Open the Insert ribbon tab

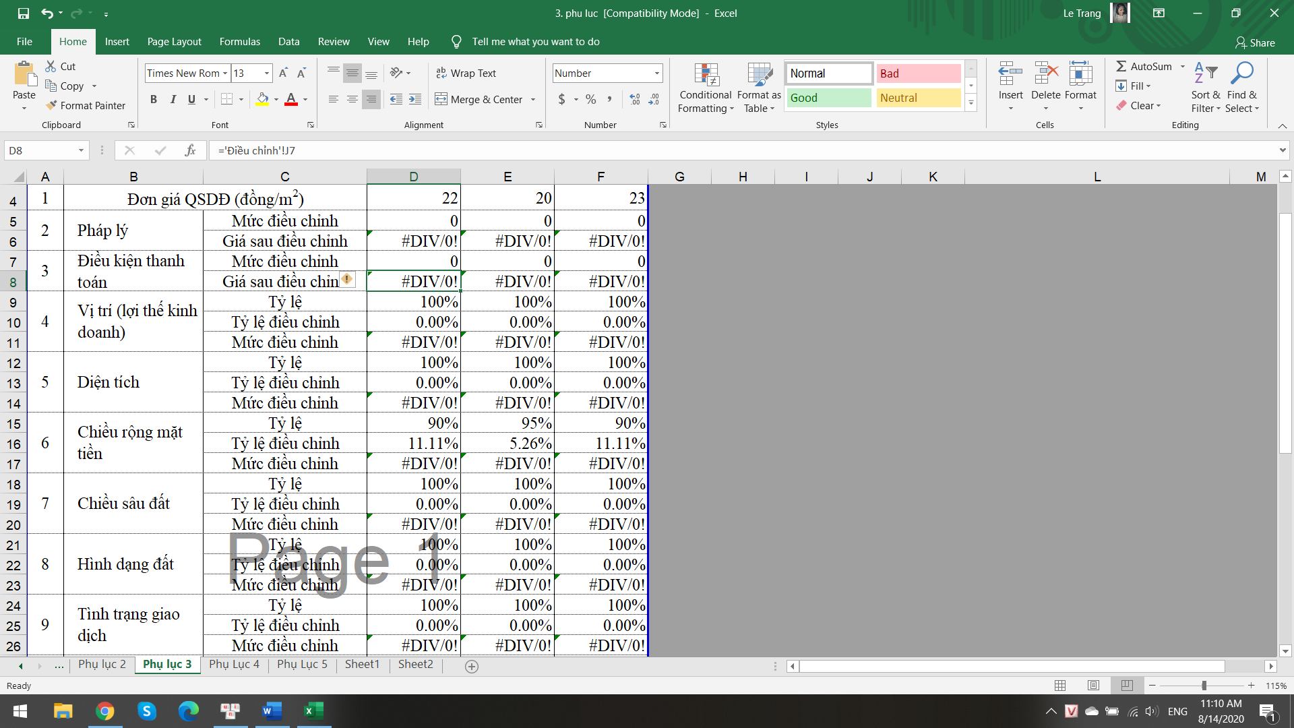pos(117,42)
